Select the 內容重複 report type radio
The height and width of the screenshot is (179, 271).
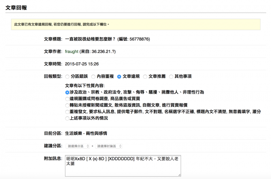click(x=93, y=76)
